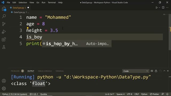Click the lightbulb code action icon
The height and width of the screenshot is (96, 171).
(28, 28)
